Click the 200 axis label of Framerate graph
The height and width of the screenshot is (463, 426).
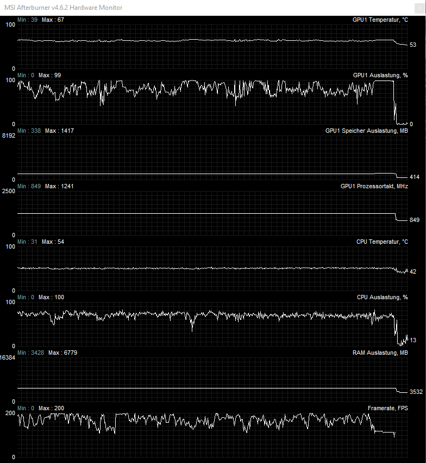[10, 413]
